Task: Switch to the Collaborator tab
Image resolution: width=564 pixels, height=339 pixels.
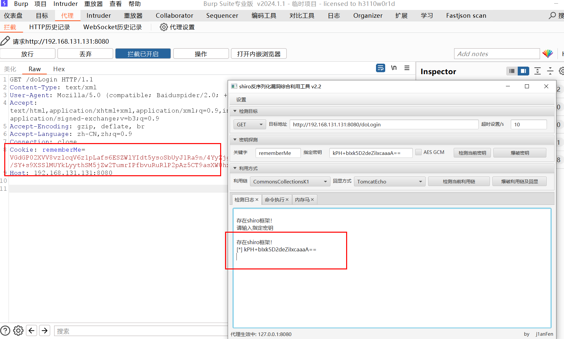Action: (x=175, y=15)
